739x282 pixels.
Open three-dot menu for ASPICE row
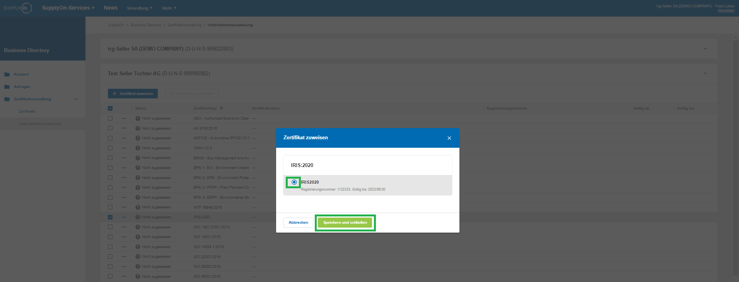click(124, 138)
